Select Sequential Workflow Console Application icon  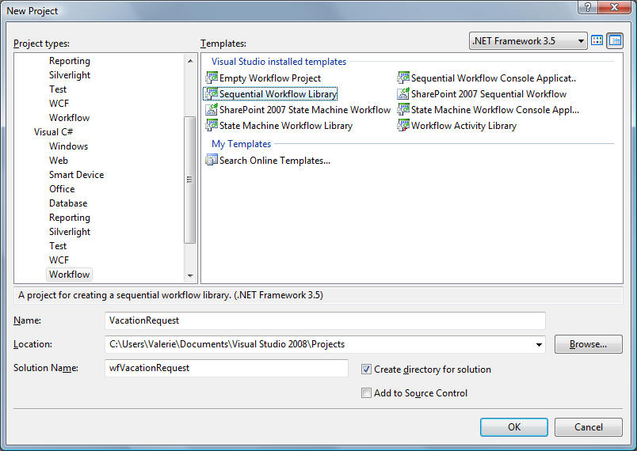[403, 78]
